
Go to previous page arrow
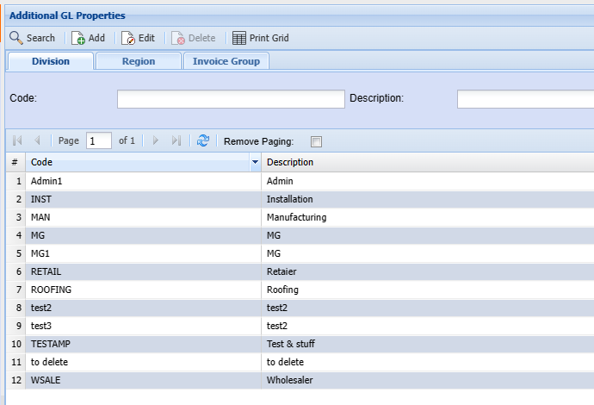(37, 140)
